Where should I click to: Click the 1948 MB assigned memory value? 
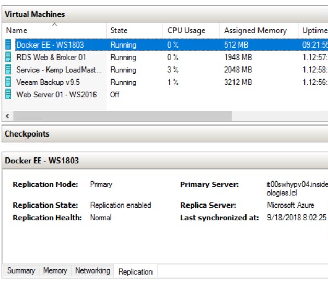(238, 57)
